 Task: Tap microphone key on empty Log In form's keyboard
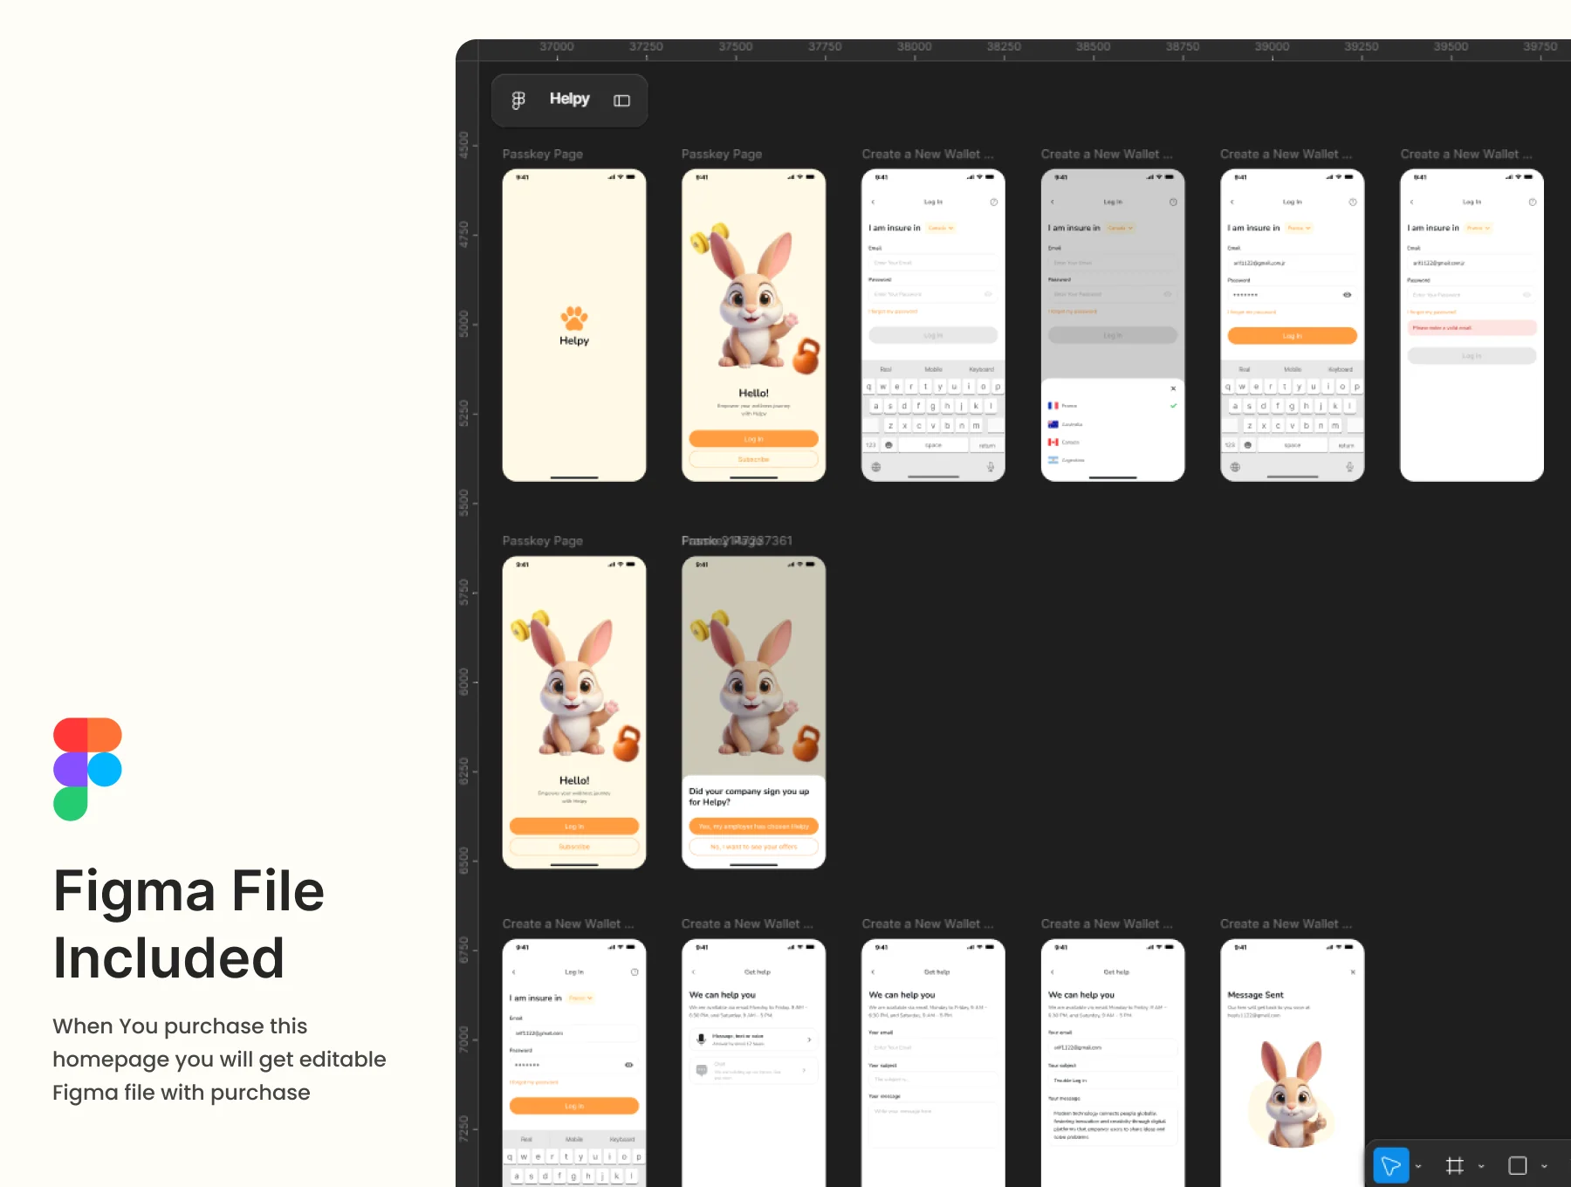click(991, 467)
